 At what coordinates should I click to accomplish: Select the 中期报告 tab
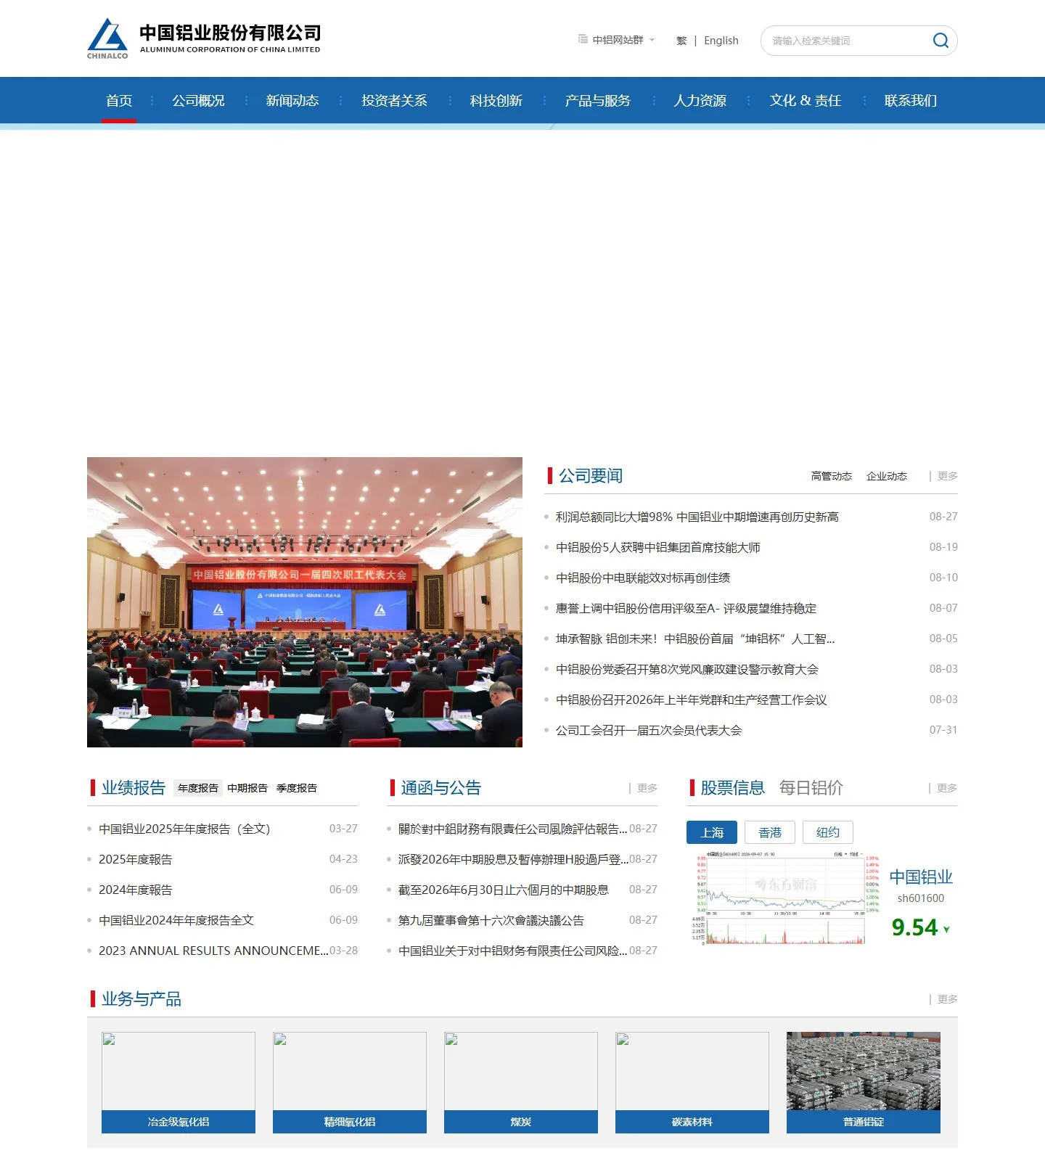click(x=247, y=788)
